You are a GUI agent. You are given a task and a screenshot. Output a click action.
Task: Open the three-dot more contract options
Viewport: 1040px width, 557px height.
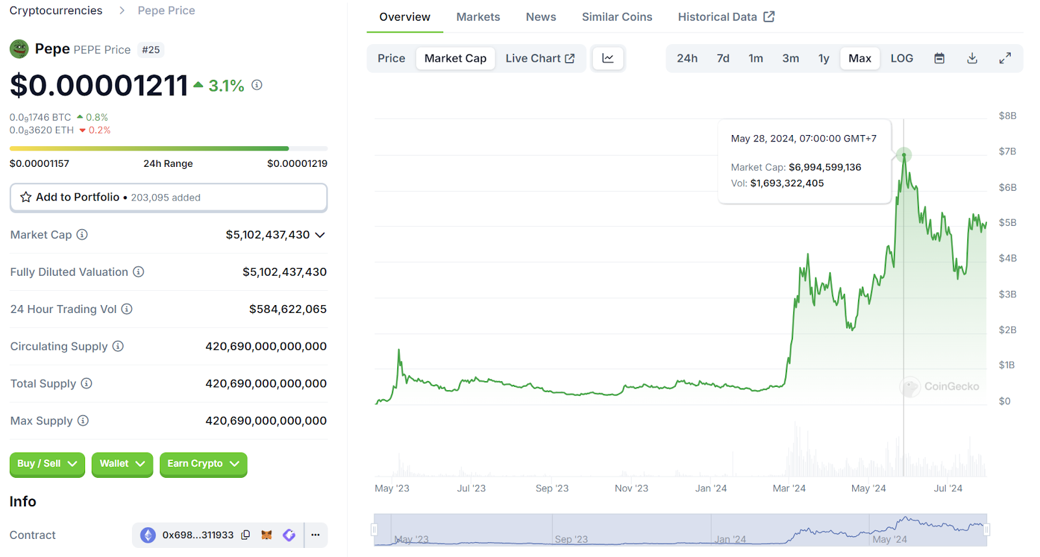315,535
